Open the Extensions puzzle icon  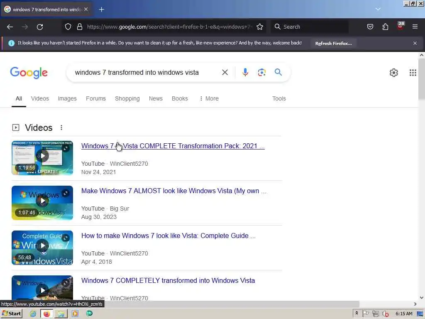click(x=385, y=27)
